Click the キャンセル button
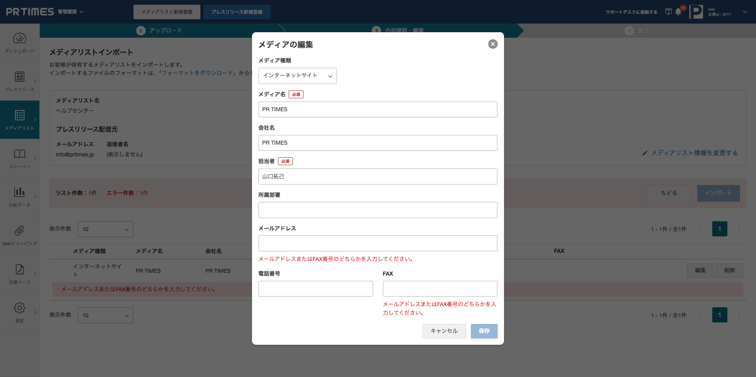 pyautogui.click(x=444, y=331)
